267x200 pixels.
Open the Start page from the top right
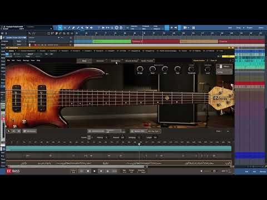(x=230, y=28)
